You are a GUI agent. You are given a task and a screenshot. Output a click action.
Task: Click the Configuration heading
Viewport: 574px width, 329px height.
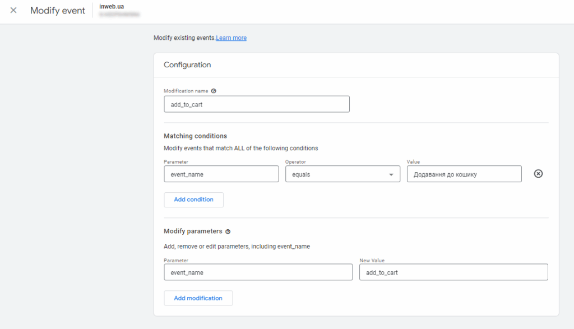point(187,65)
